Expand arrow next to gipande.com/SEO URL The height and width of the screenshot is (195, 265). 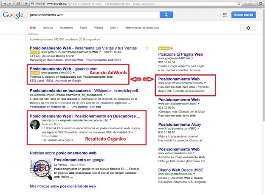pos(74,73)
